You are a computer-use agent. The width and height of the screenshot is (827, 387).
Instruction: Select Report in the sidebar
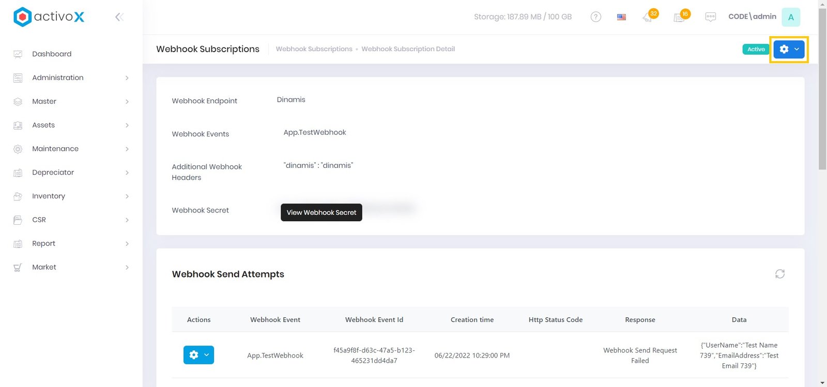43,243
